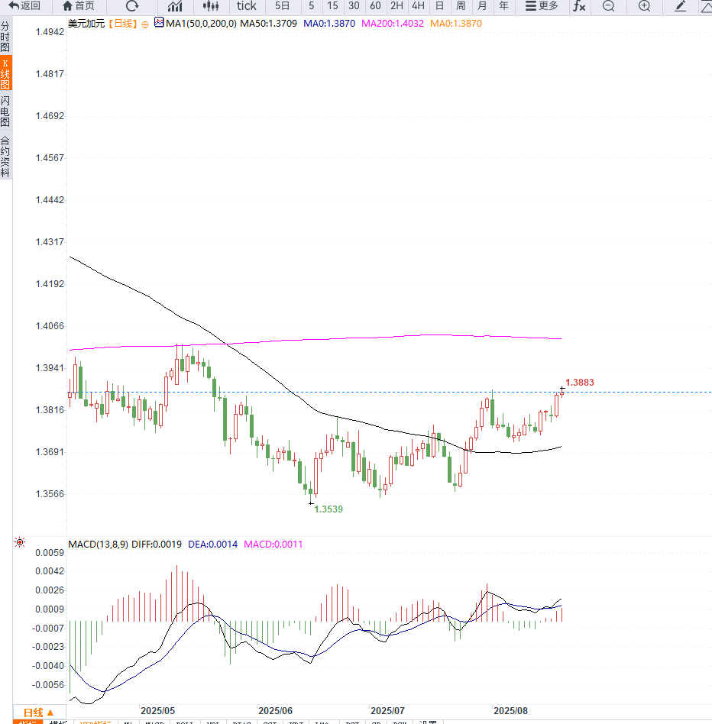Viewport: 712px width, 724px height.
Task: Open the 合约资料 contract info tab
Action: 5,157
